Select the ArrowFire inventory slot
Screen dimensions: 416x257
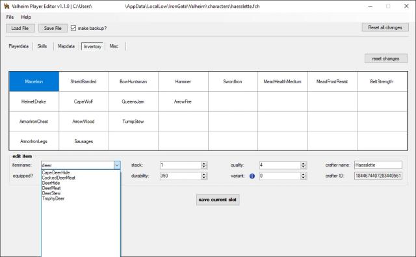[x=183, y=101]
